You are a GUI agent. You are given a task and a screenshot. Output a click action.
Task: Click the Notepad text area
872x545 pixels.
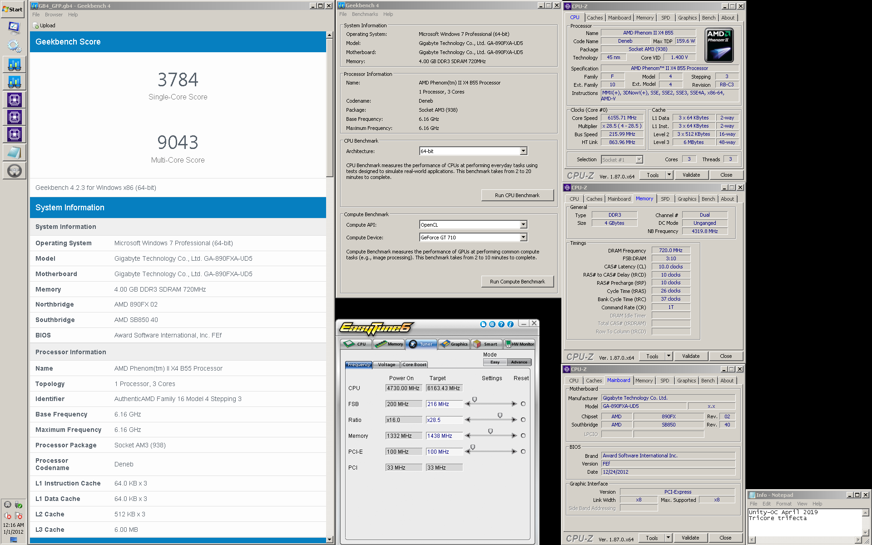(804, 522)
